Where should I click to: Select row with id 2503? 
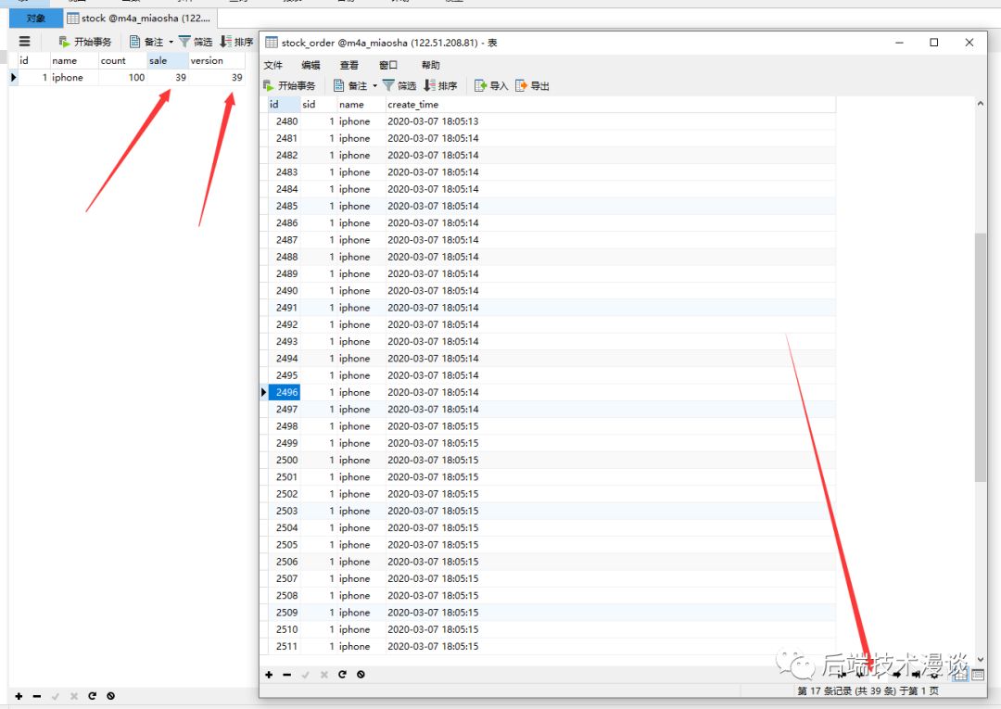pos(551,511)
